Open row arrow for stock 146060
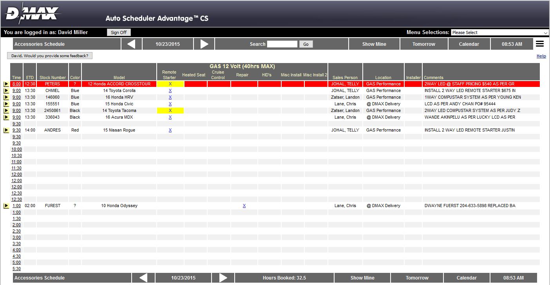Image resolution: width=550 pixels, height=285 pixels. pyautogui.click(x=6, y=97)
